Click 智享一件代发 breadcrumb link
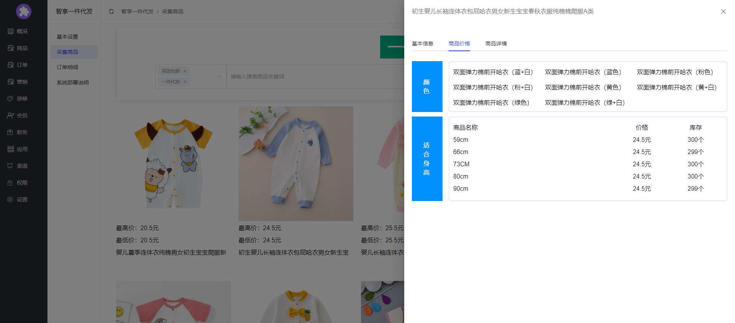 tap(137, 11)
